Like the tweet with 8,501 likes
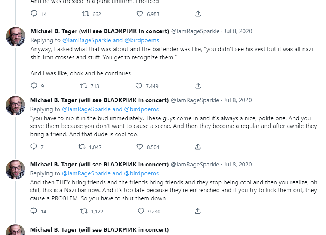 point(140,147)
